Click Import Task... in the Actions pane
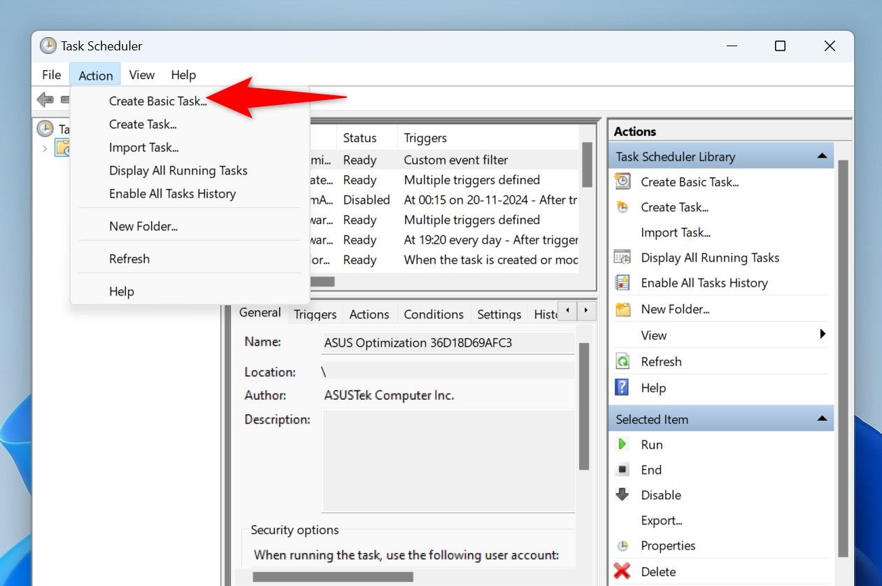 [x=676, y=232]
